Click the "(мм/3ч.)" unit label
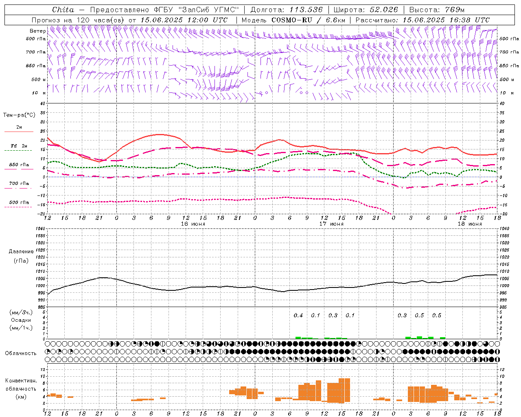The height and width of the screenshot is (417, 521). [21, 312]
